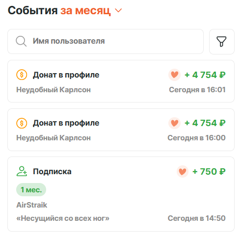
Task: Click dollar coin icon on 16:01 donation
Action: [22, 75]
